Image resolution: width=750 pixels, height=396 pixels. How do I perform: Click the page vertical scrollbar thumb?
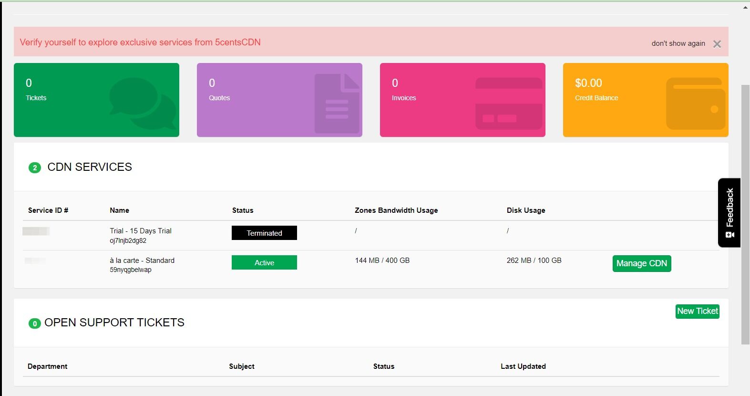[x=745, y=215]
